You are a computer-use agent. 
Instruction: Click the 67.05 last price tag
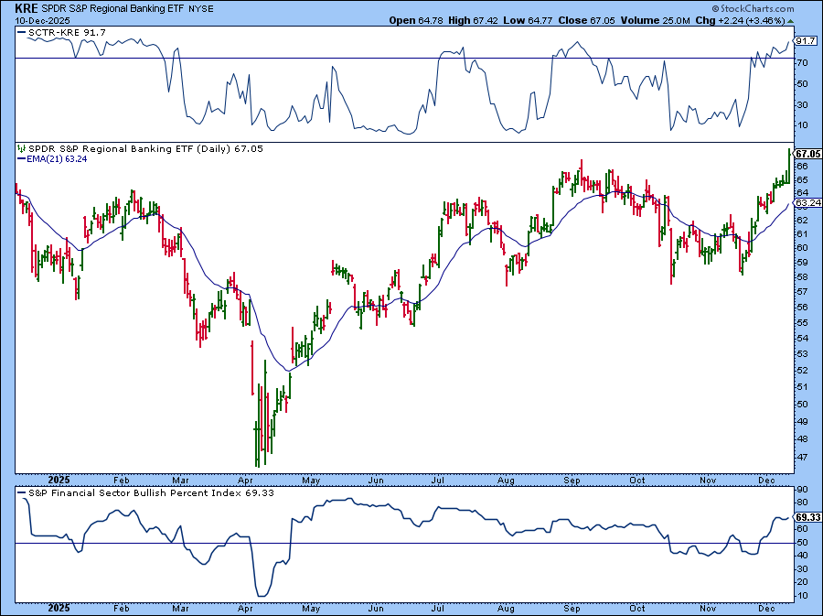coord(806,154)
